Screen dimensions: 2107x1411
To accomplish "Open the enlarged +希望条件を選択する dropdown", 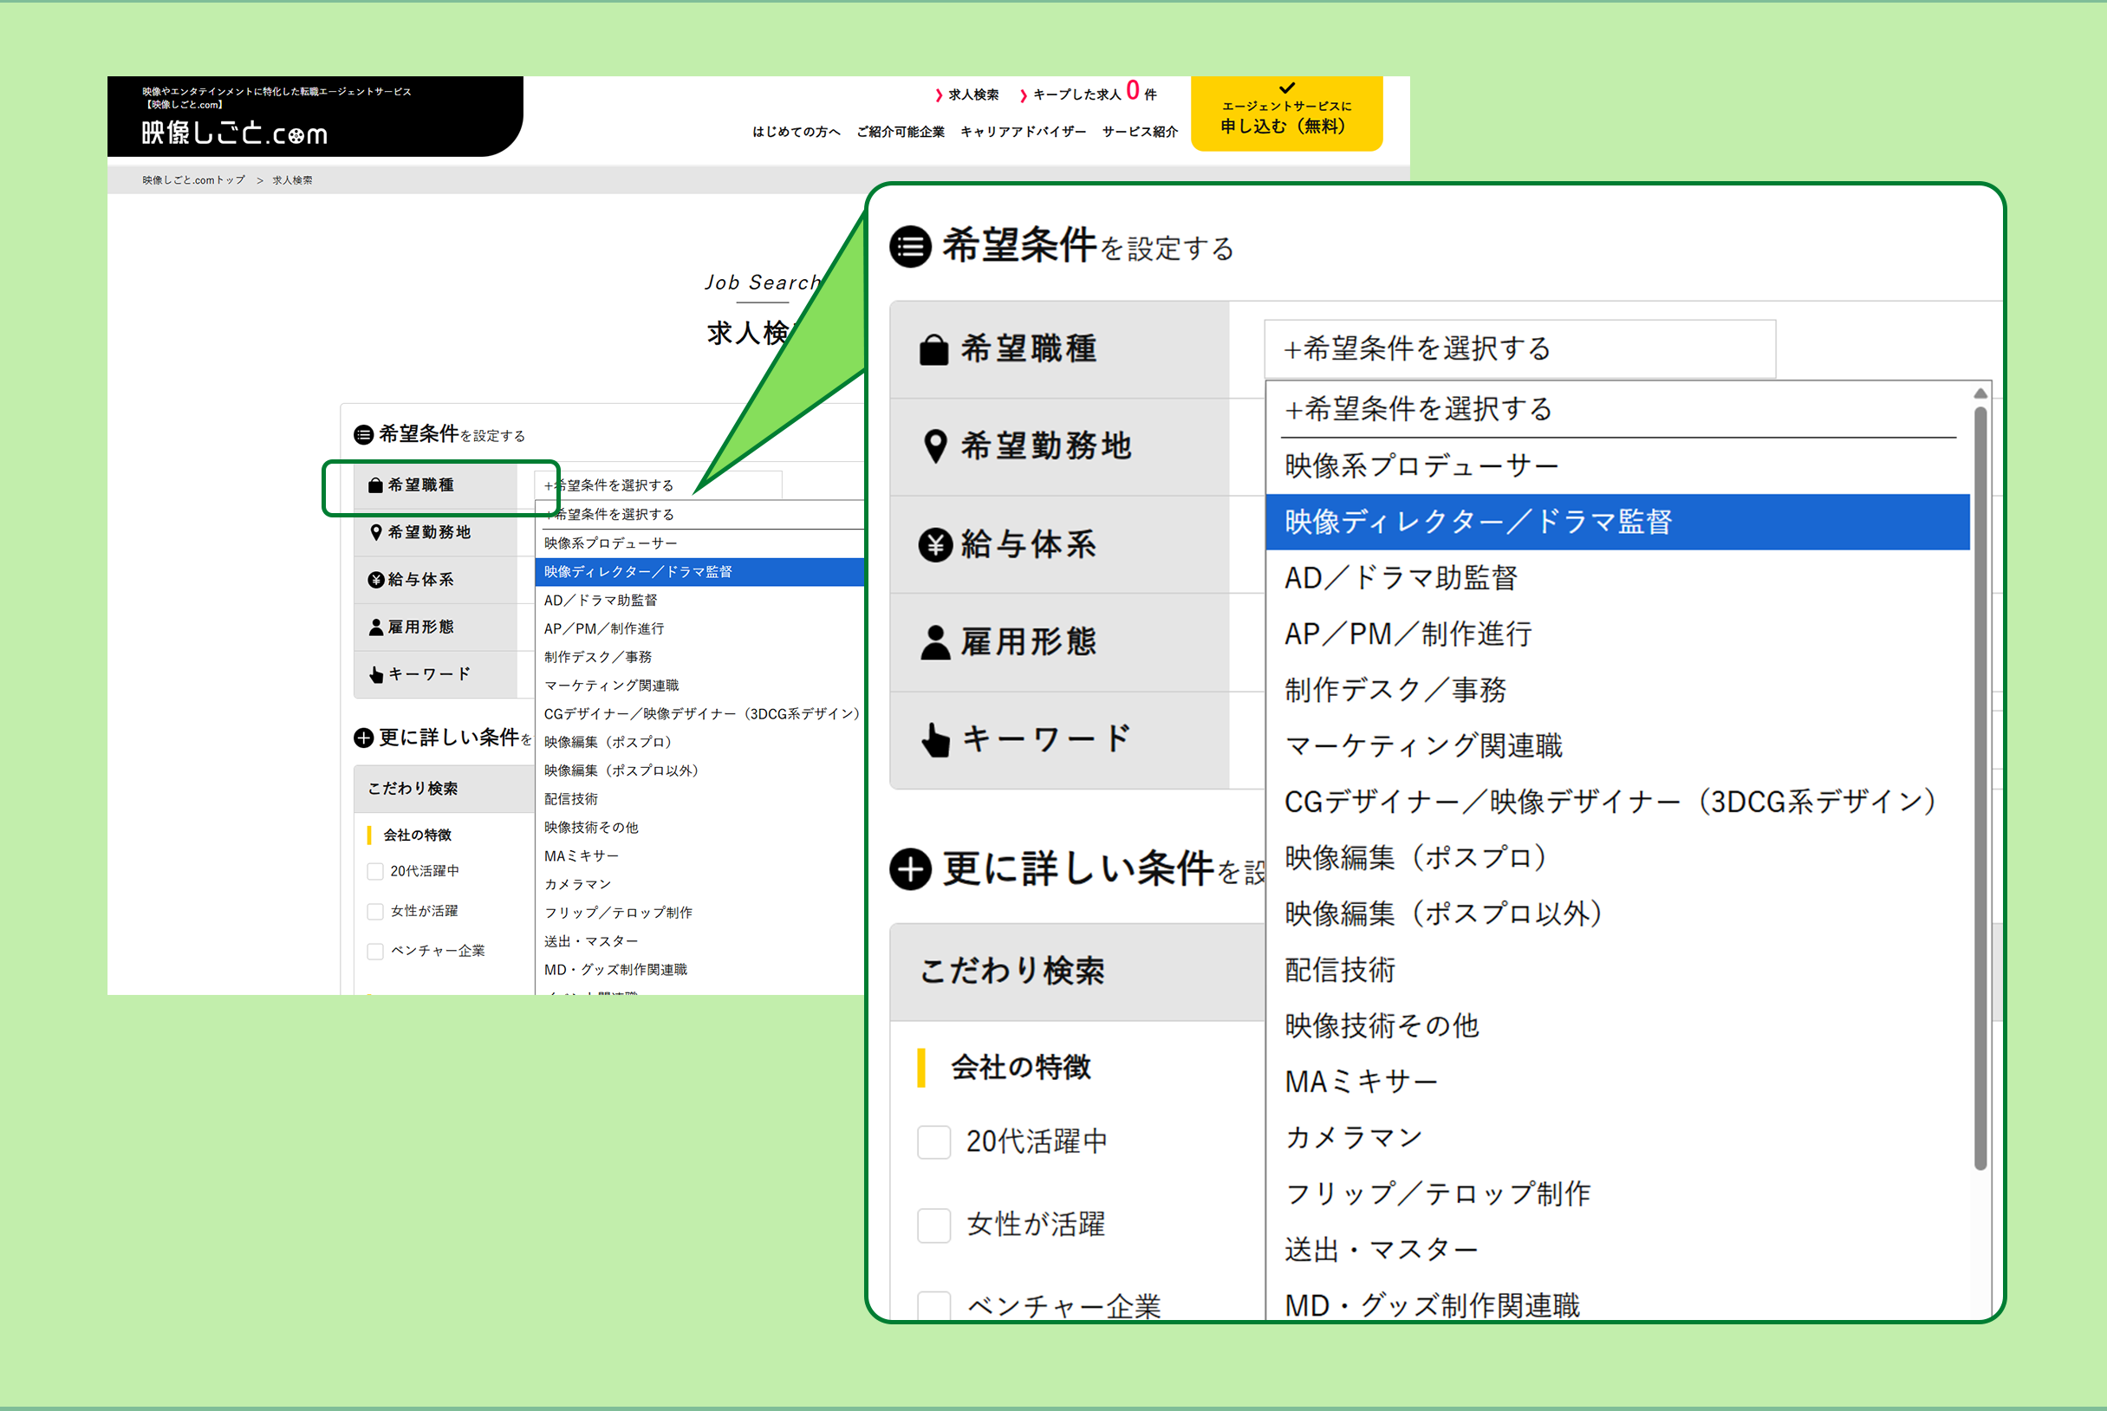I will [x=1518, y=349].
